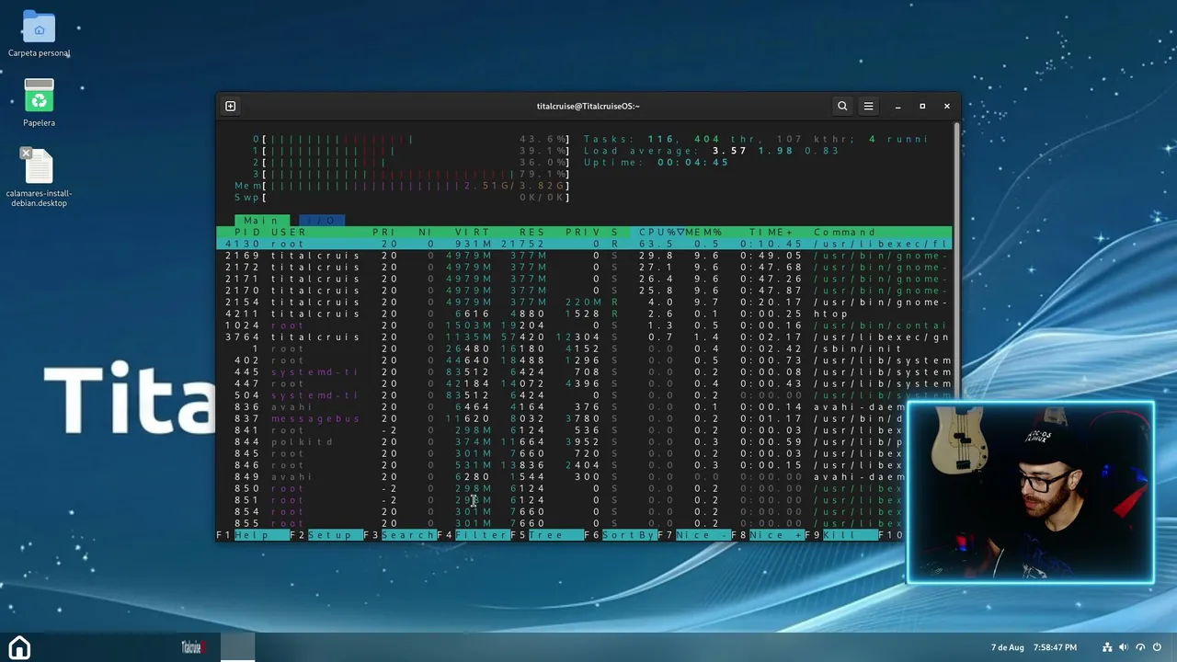This screenshot has width=1177, height=662.
Task: Maximize the terminal window
Action: pos(922,106)
